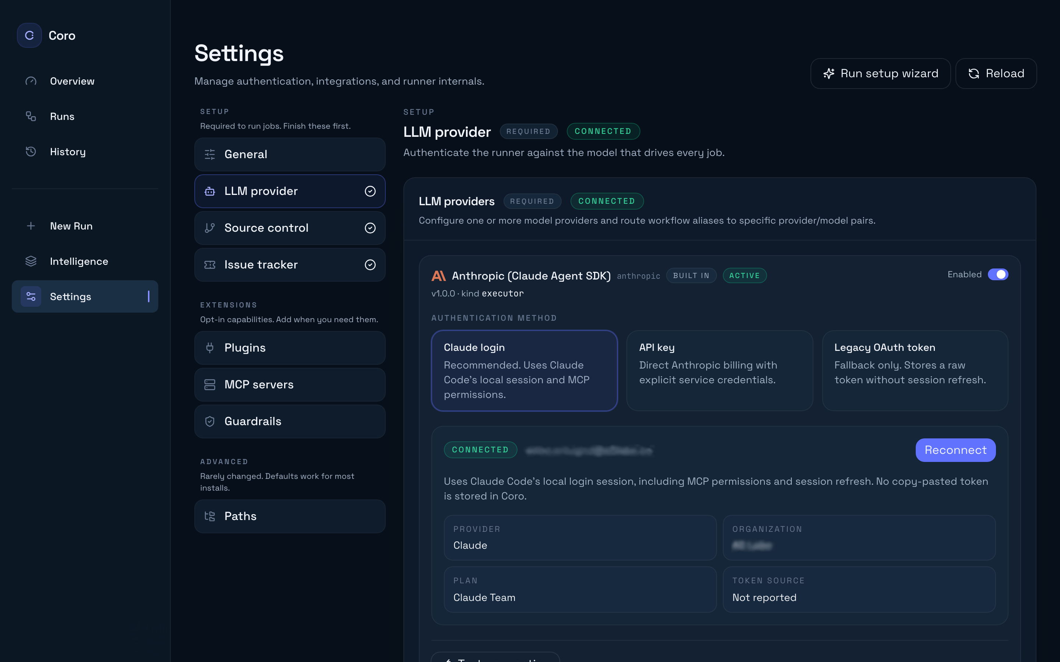This screenshot has width=1060, height=662.
Task: Click the New Run plus icon
Action: coord(31,226)
